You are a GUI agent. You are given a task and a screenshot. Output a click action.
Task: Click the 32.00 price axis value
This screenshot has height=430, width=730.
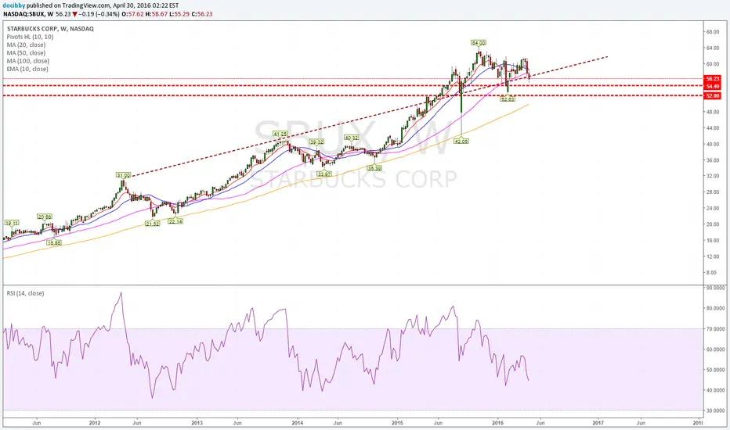point(714,176)
